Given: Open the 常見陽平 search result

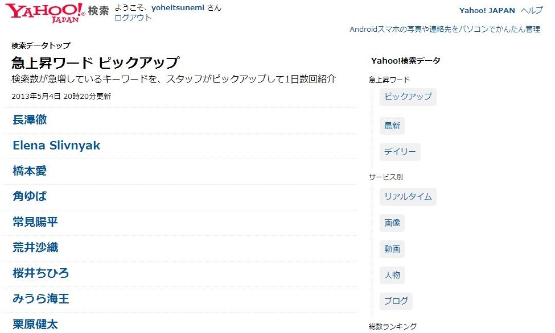Looking at the screenshot, I should 35,222.
